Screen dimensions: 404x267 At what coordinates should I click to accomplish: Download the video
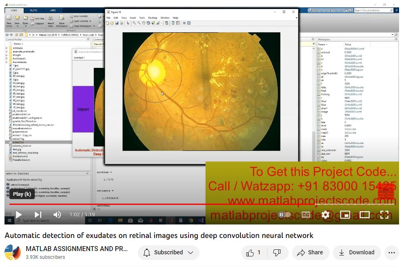click(x=357, y=253)
